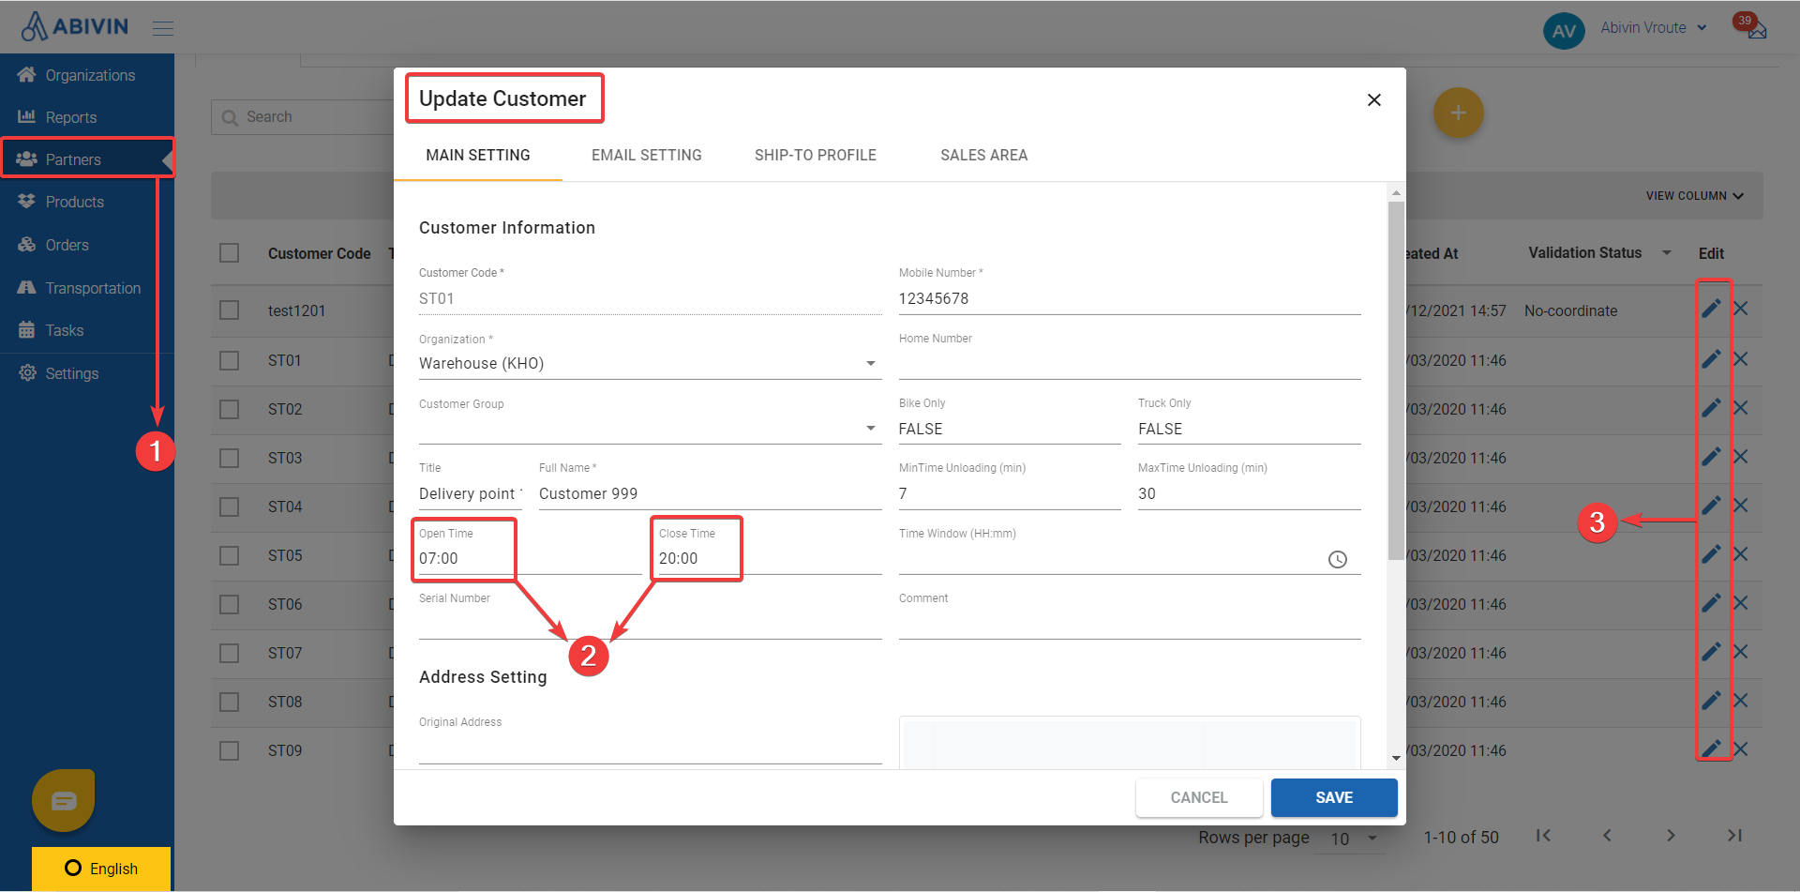Click the Open Time field showing 07:00
This screenshot has height=892, width=1800.
pos(530,559)
